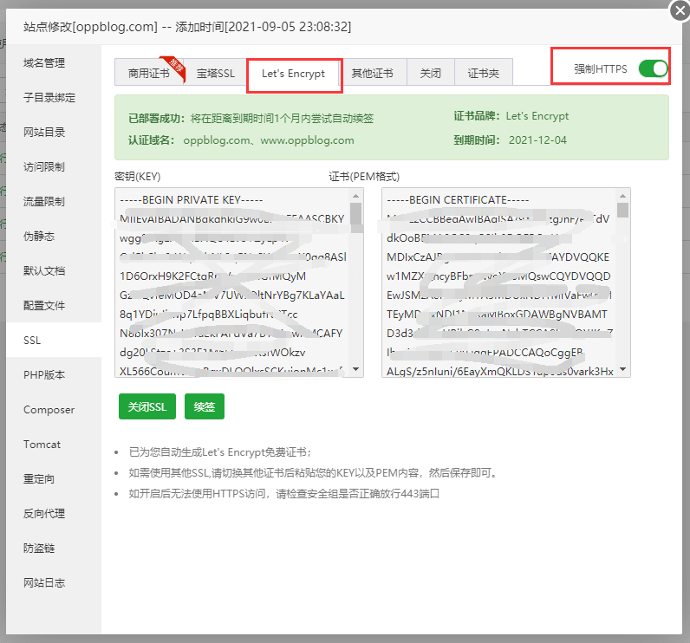The height and width of the screenshot is (643, 690).
Task: Close the site settings dialog
Action: click(680, 10)
